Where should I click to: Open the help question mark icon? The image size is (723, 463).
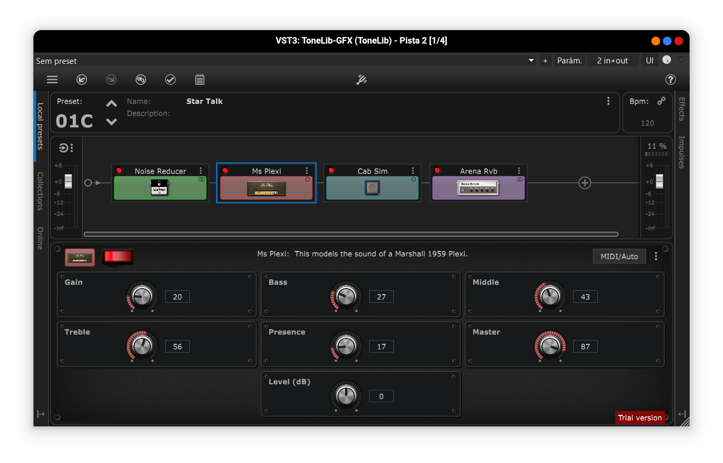pos(670,80)
